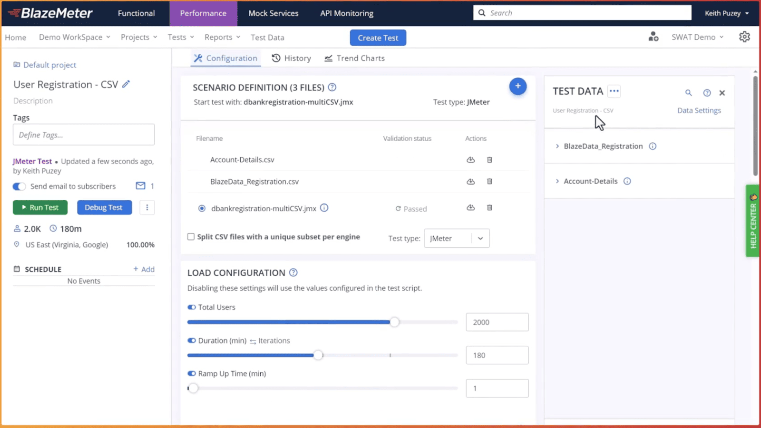Open the add-user account icon

[x=654, y=37]
